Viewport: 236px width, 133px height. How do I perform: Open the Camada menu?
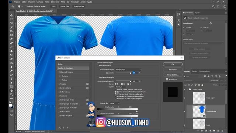[40, 2]
